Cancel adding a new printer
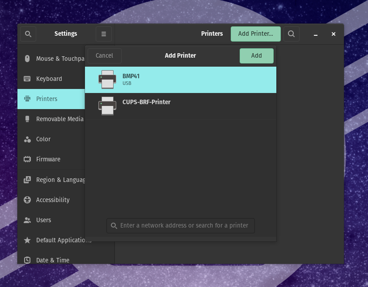 (105, 55)
